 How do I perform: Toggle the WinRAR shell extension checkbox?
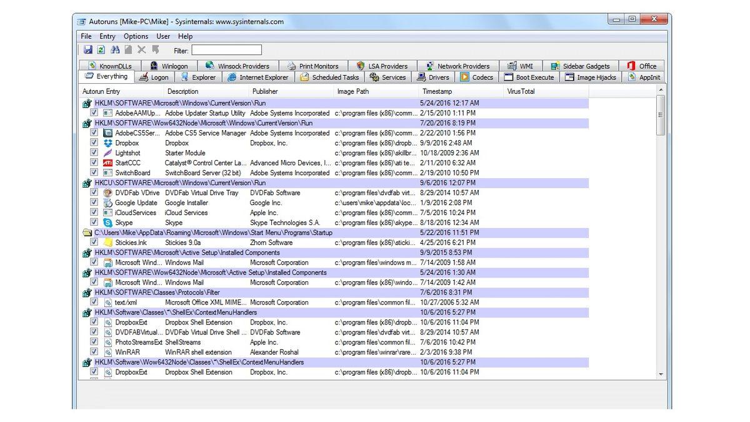click(x=94, y=352)
